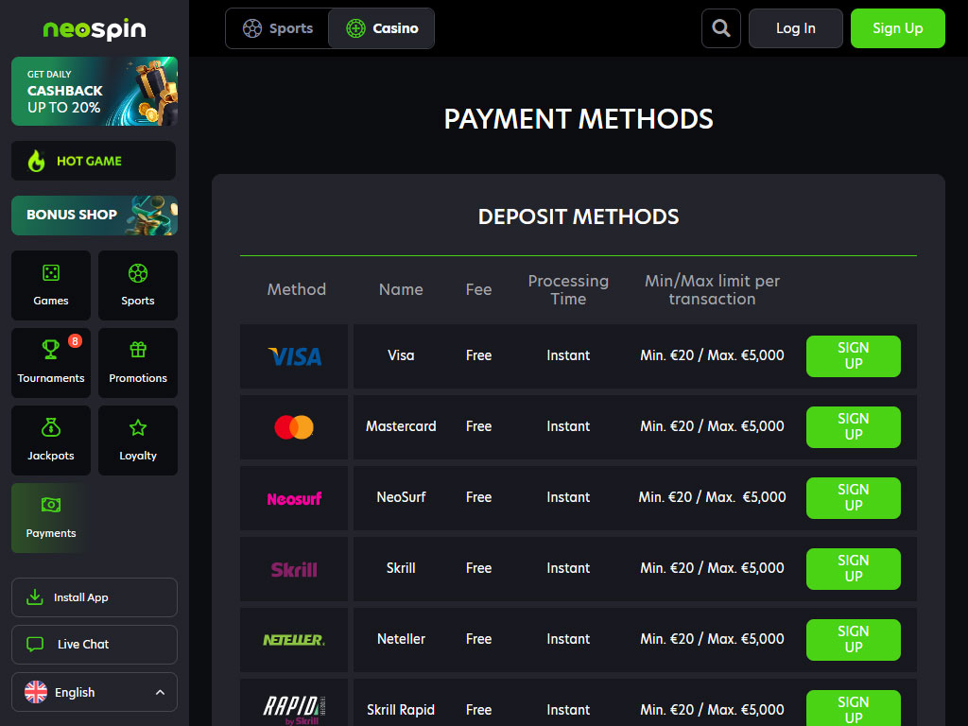Open the search magnifier icon
This screenshot has width=968, height=726.
(721, 28)
